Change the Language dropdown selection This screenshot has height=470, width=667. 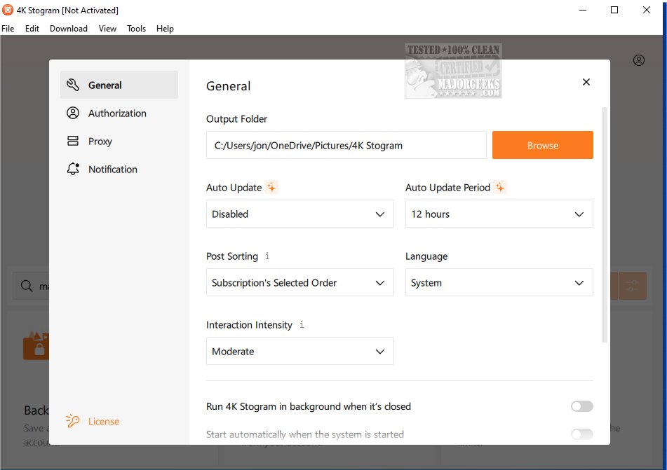coord(499,283)
